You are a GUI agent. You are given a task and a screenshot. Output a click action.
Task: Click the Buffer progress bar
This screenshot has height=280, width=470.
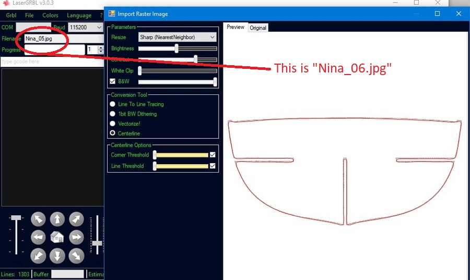point(67,274)
